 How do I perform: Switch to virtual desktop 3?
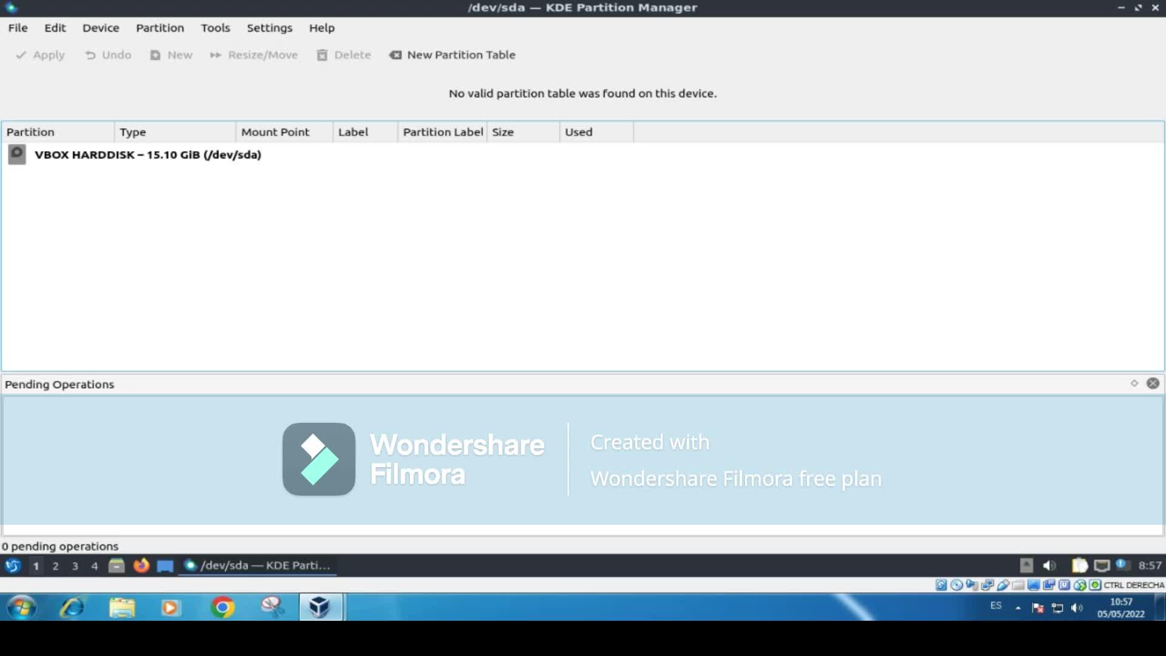(75, 566)
